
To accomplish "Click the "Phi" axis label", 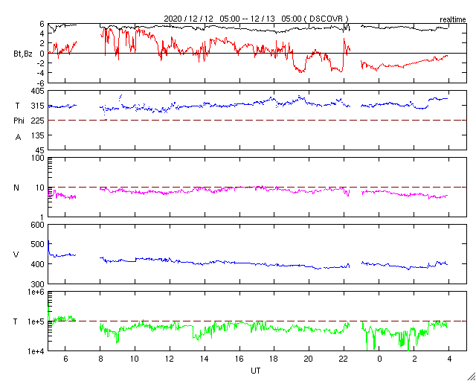I will click(19, 121).
